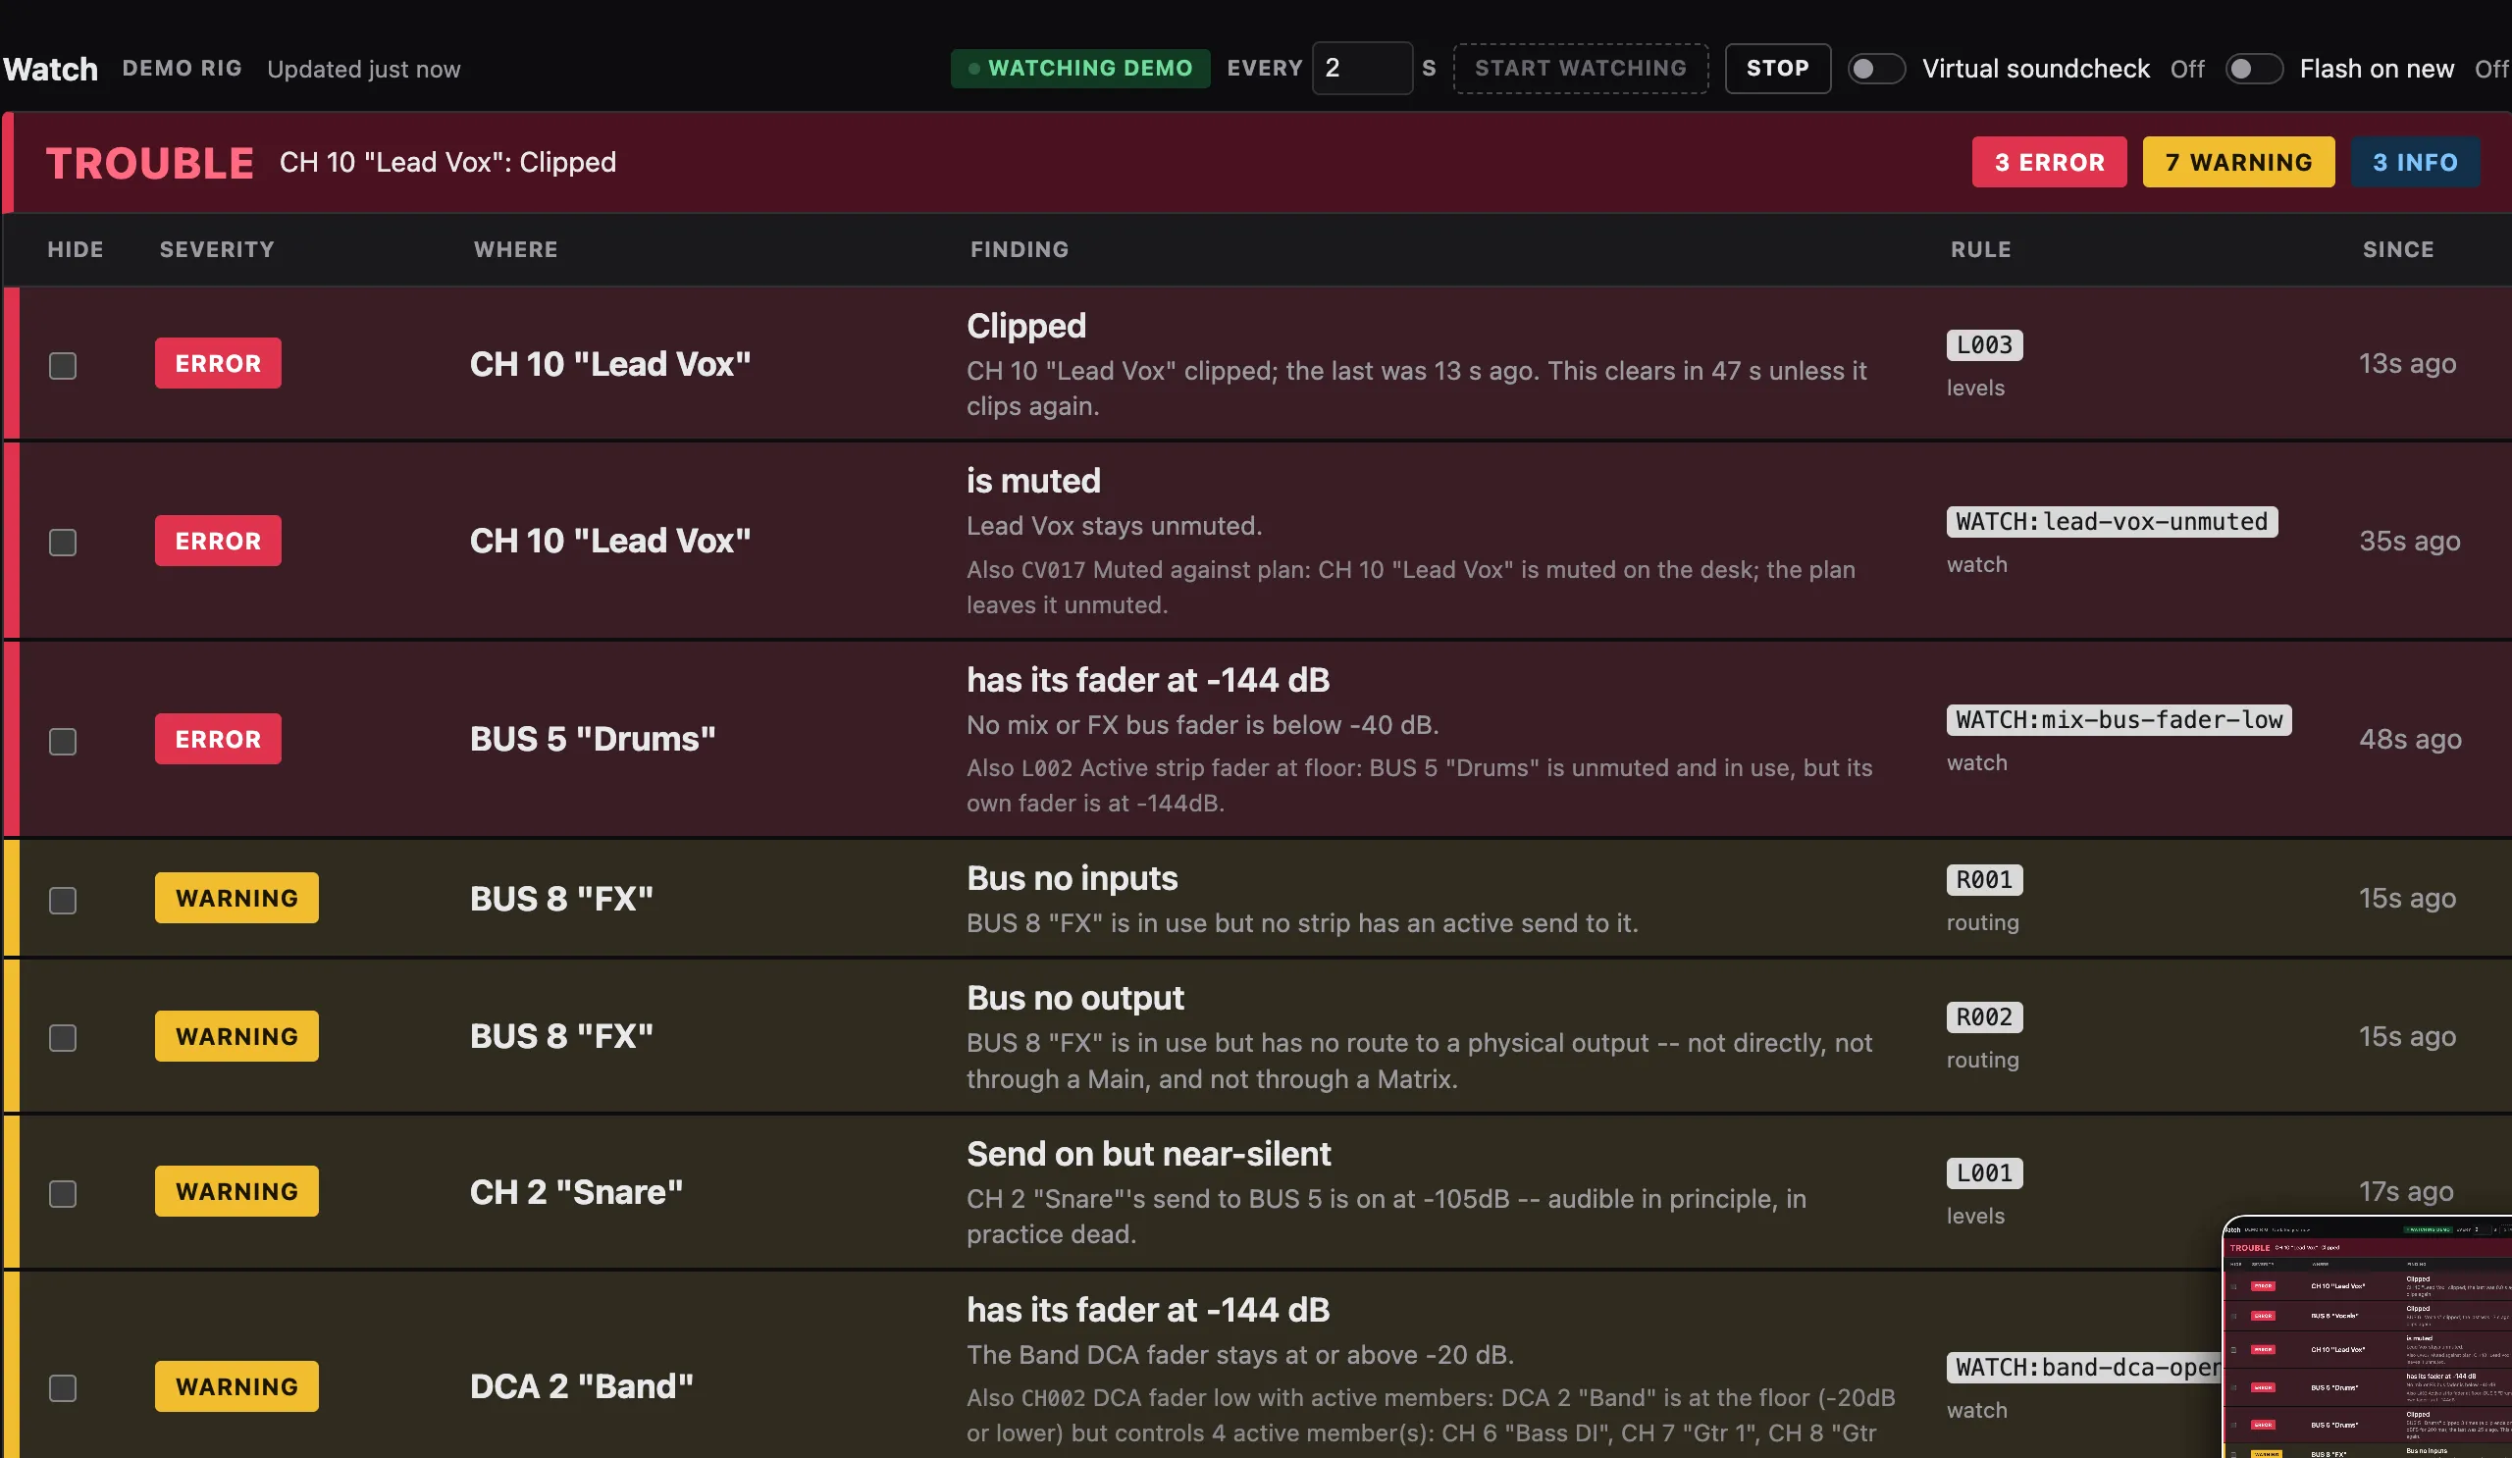Click the '48s ago' since value
The width and height of the screenshot is (2512, 1458).
[2409, 740]
